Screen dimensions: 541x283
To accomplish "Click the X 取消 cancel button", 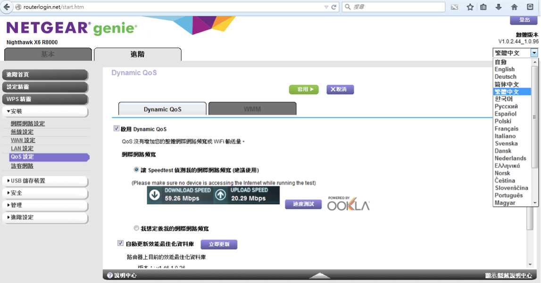I will click(340, 90).
